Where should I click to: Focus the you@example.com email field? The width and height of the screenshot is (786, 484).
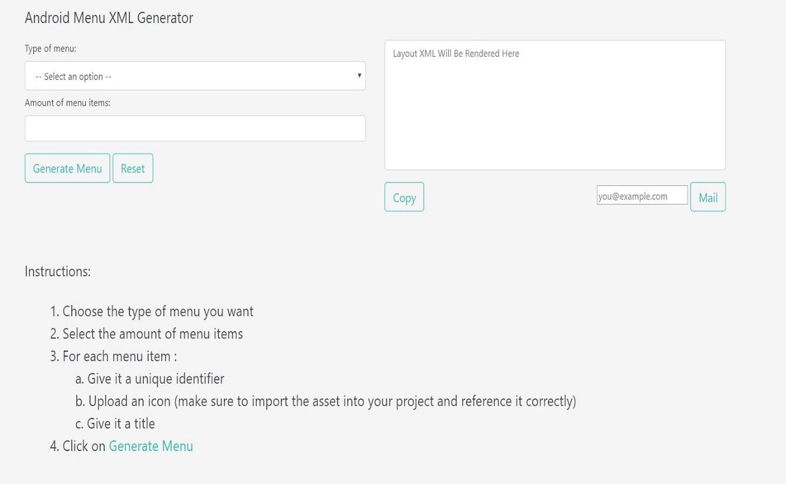[642, 195]
